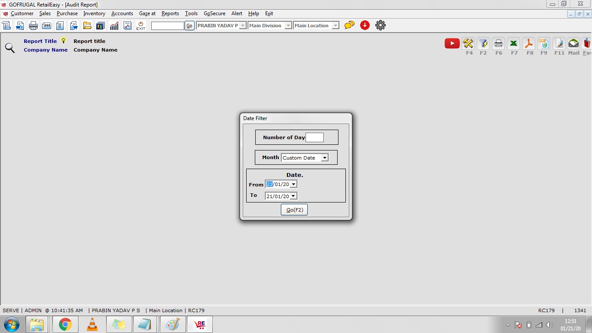Expand the Main Location dropdown
592x333 pixels.
click(x=335, y=26)
